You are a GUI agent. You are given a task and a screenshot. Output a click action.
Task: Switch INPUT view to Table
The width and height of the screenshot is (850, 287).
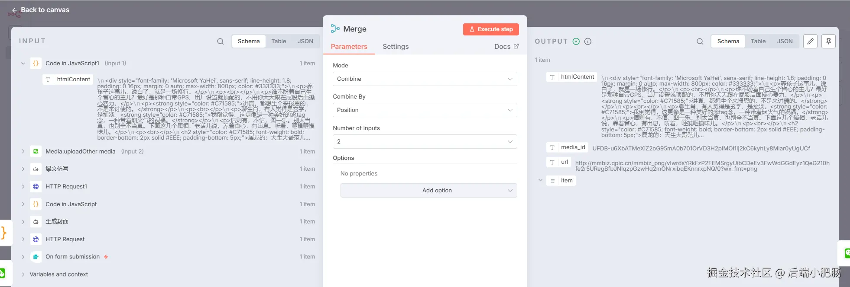[279, 41]
